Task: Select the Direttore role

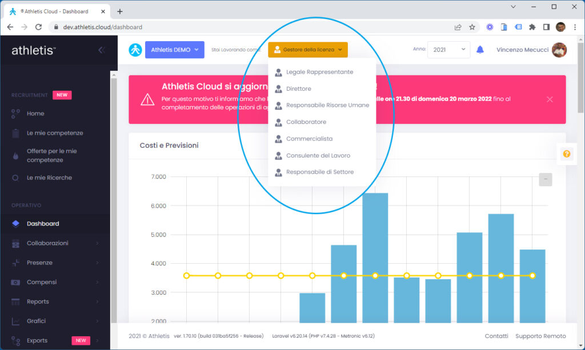Action: coord(322,88)
